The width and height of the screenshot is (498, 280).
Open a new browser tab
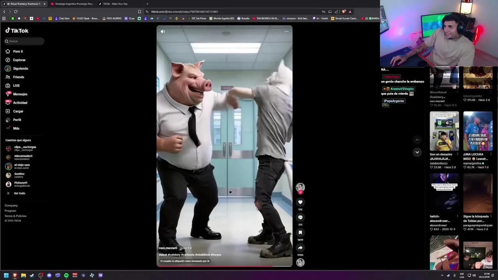point(147,4)
